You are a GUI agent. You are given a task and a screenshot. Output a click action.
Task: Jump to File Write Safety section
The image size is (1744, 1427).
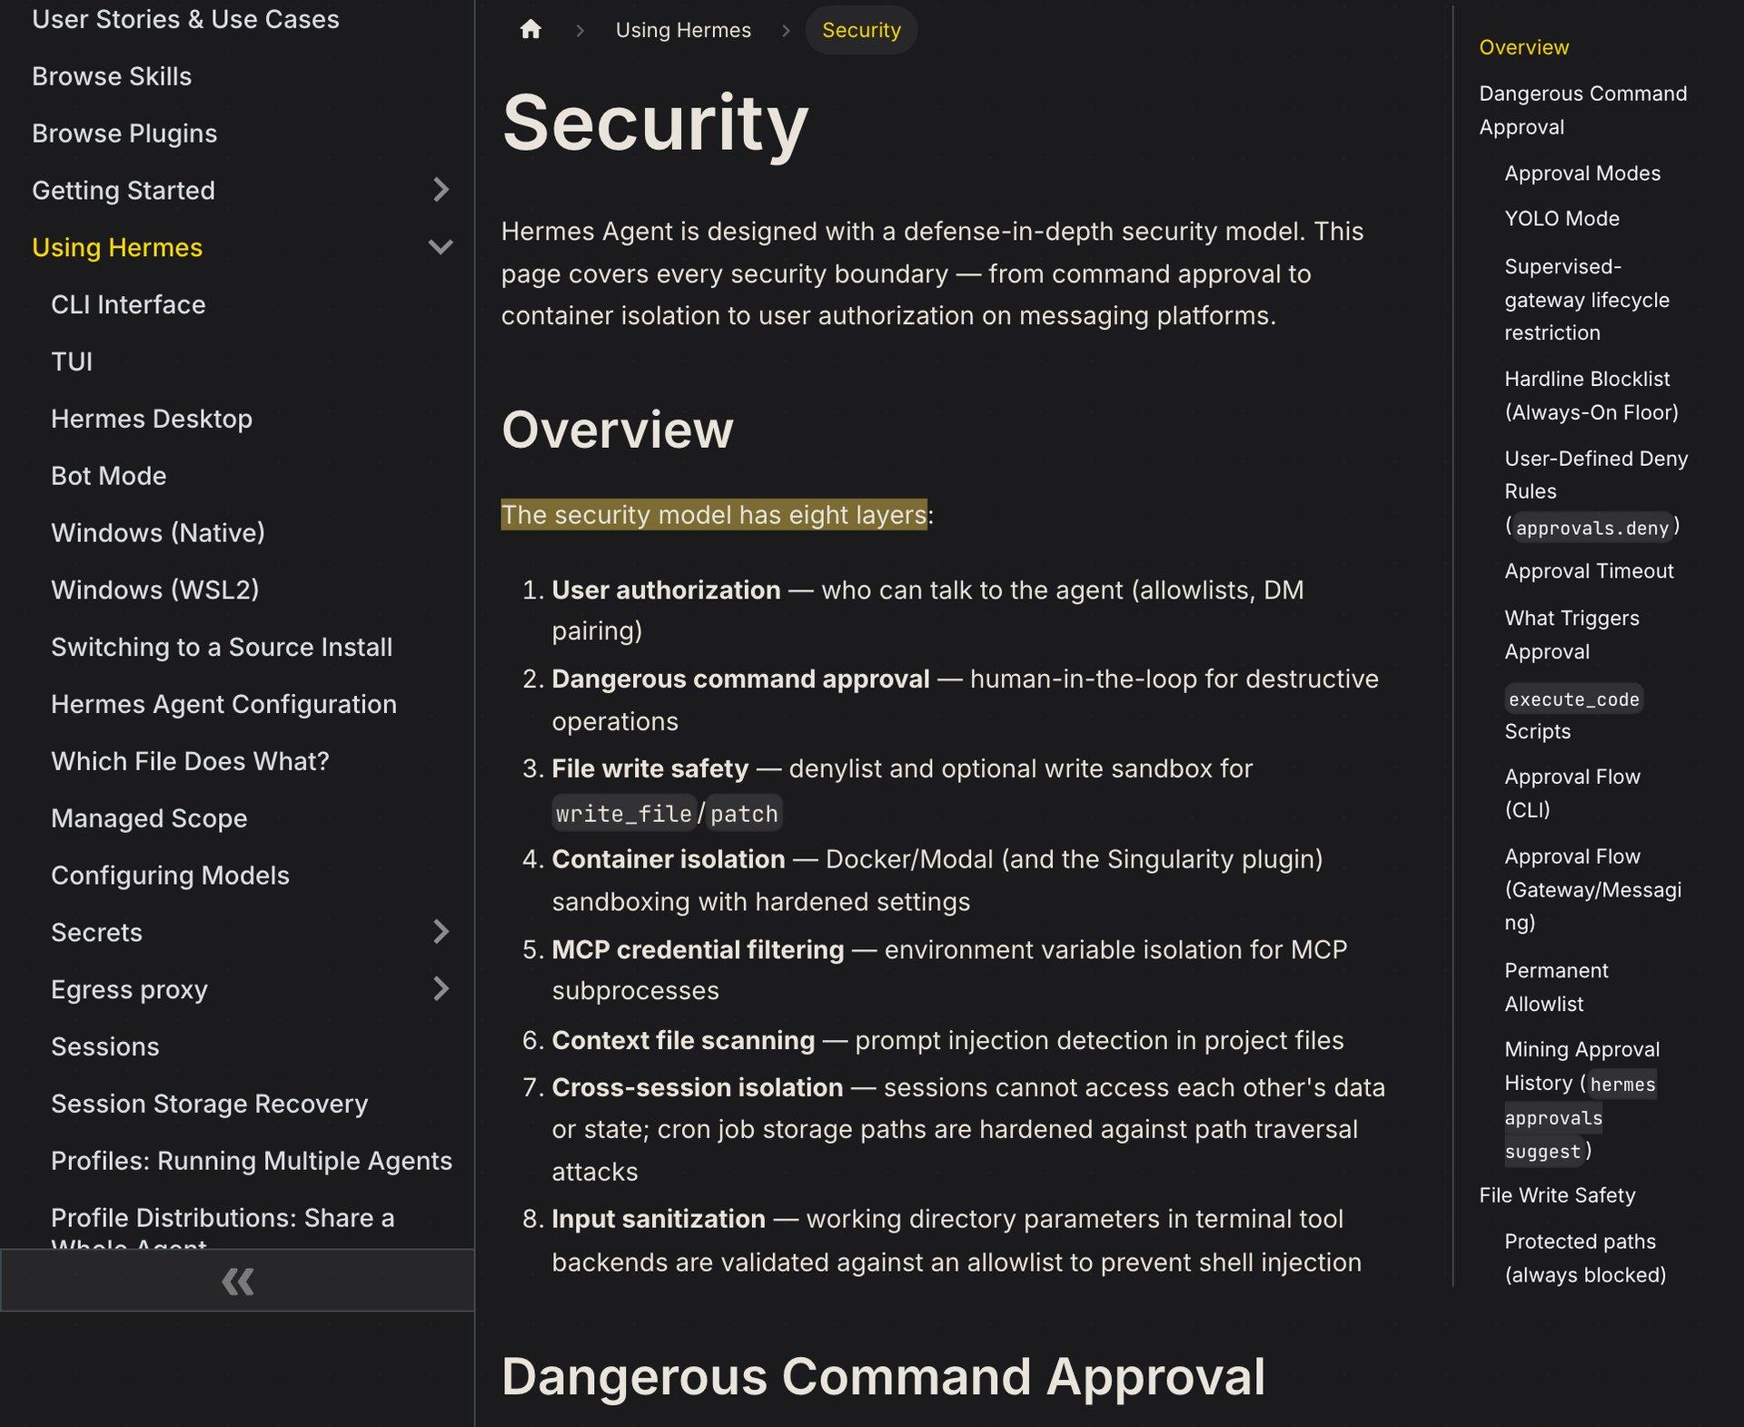coord(1557,1195)
